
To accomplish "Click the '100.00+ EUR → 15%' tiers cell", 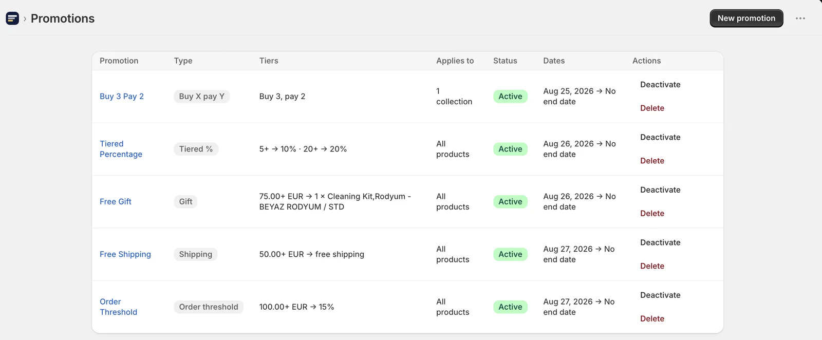I will tap(296, 307).
